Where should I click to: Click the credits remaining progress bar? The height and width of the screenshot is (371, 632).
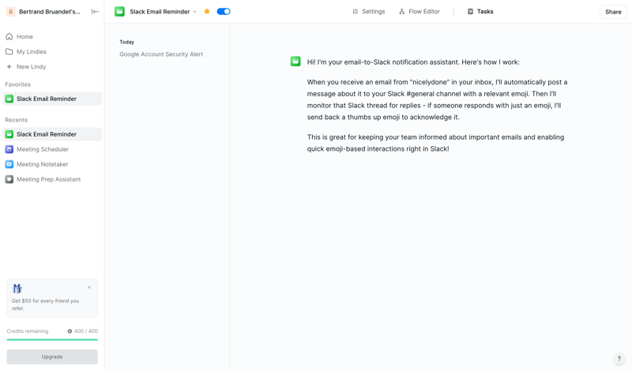[52, 339]
